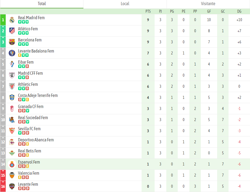This screenshot has width=250, height=192.
Task: Click the upward arrow beside position 4
Action: pos(3,49)
